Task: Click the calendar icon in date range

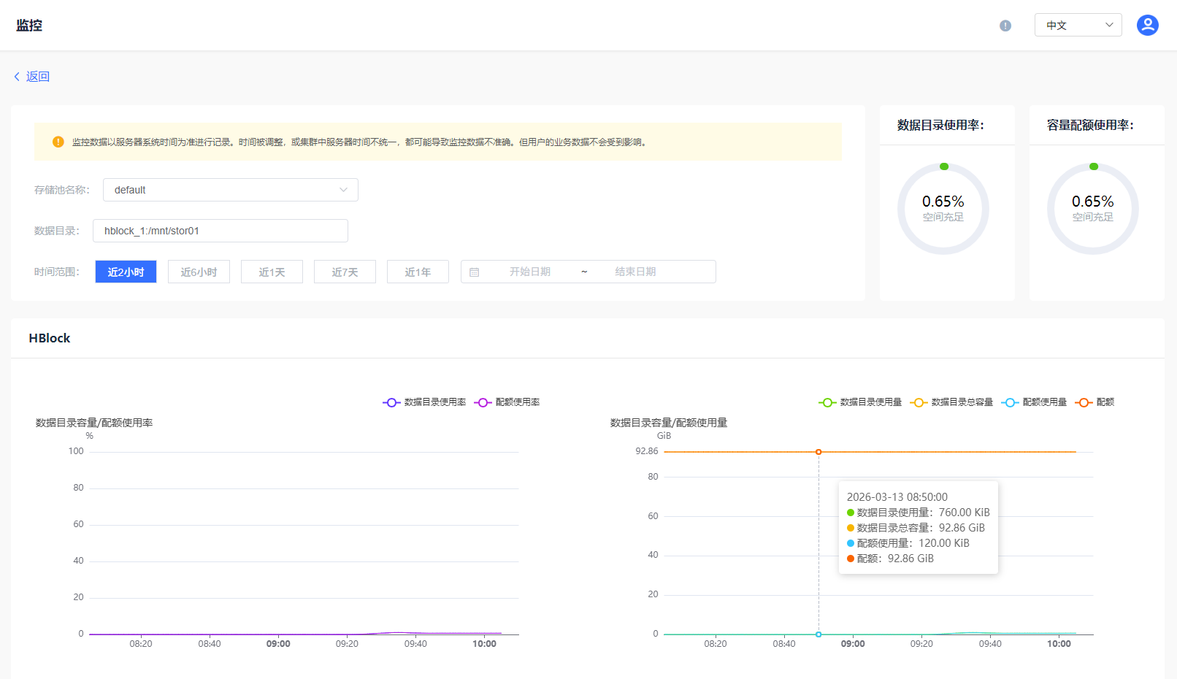Action: click(x=475, y=272)
